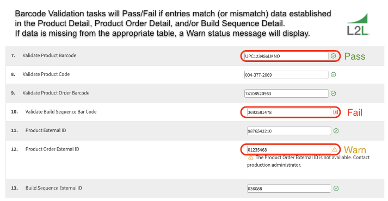Click the L2L logo

pos(358,24)
